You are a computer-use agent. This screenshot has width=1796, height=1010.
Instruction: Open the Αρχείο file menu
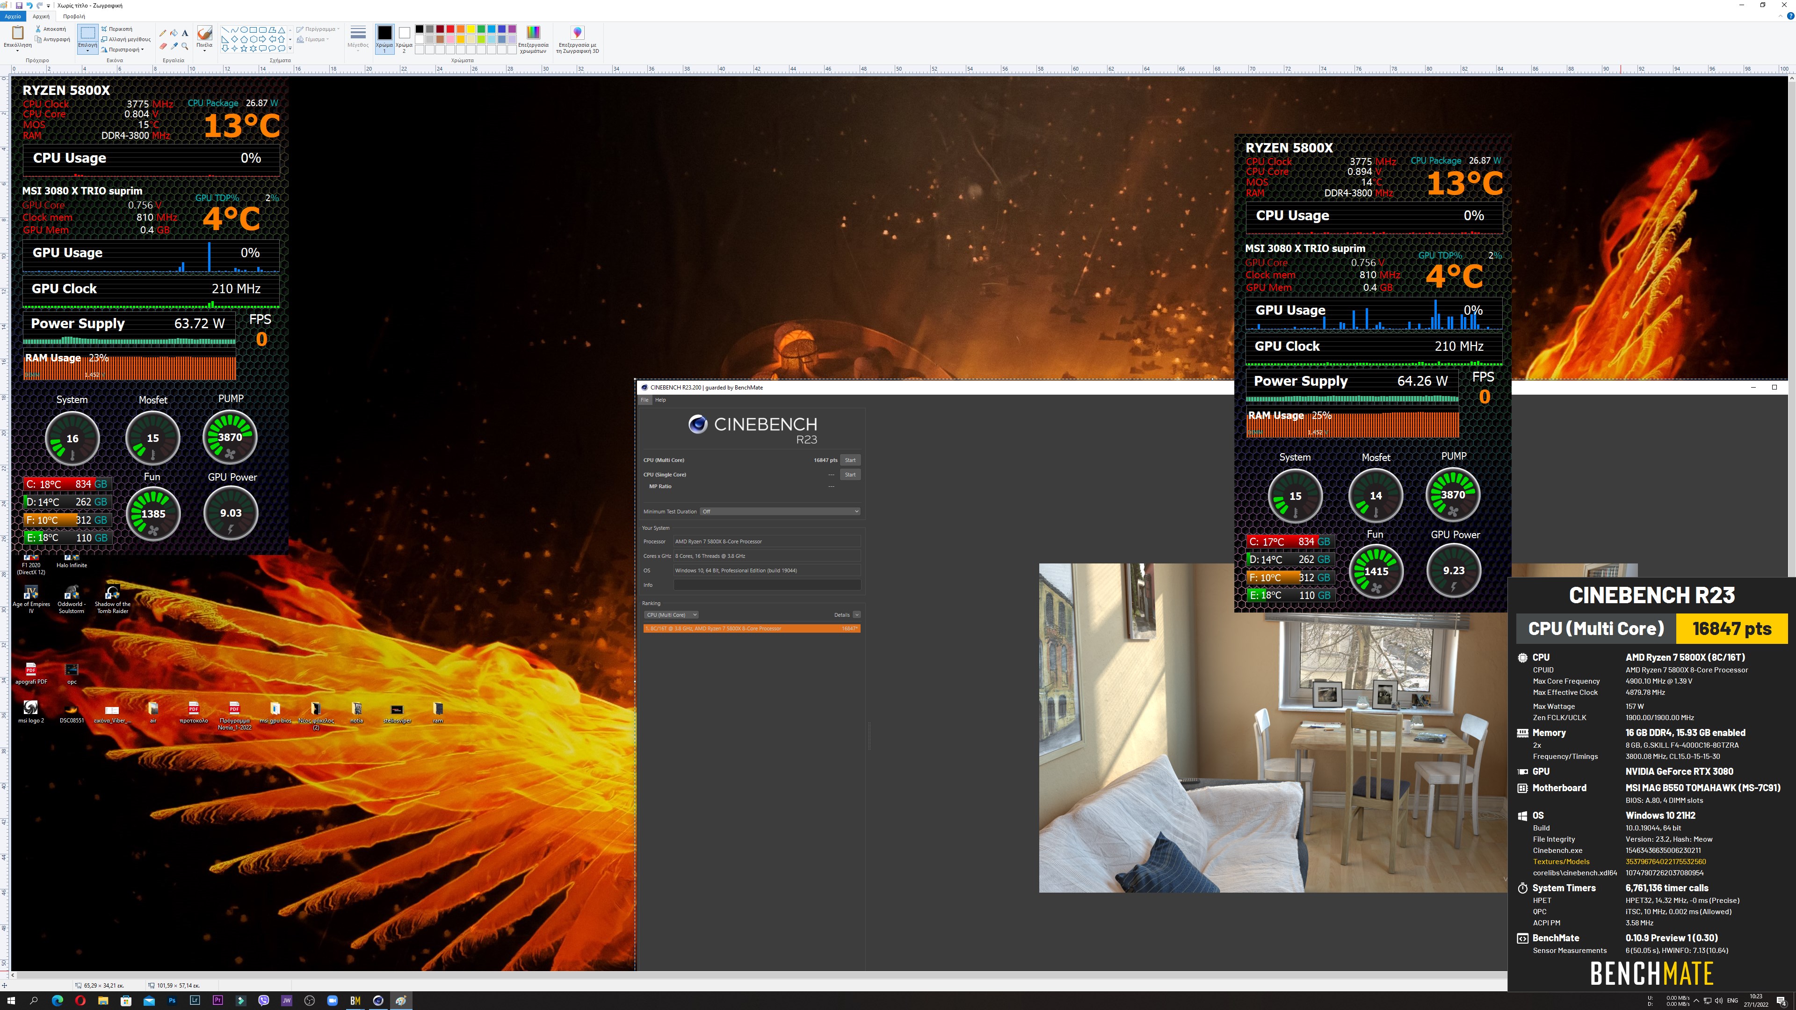(x=13, y=16)
